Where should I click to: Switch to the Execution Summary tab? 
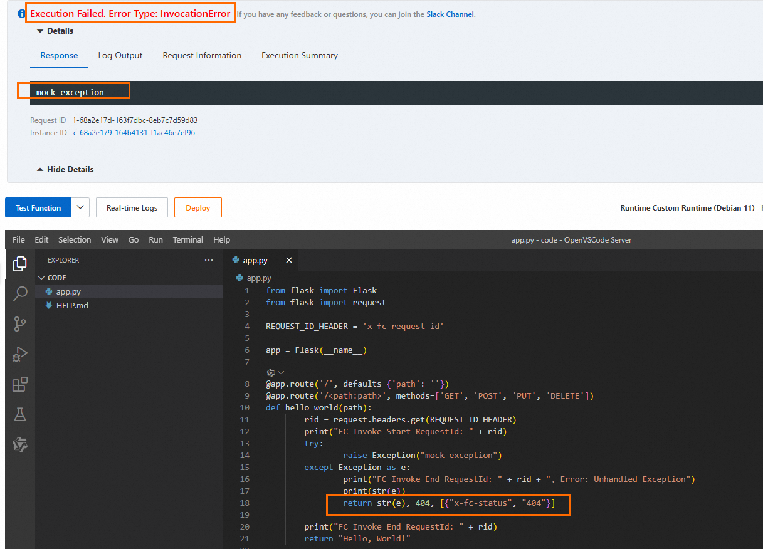[299, 55]
